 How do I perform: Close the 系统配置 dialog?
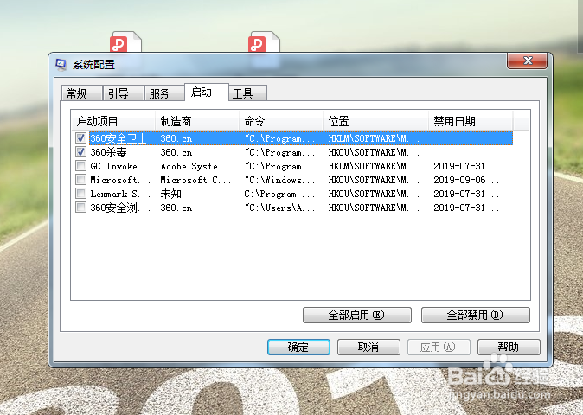click(527, 61)
